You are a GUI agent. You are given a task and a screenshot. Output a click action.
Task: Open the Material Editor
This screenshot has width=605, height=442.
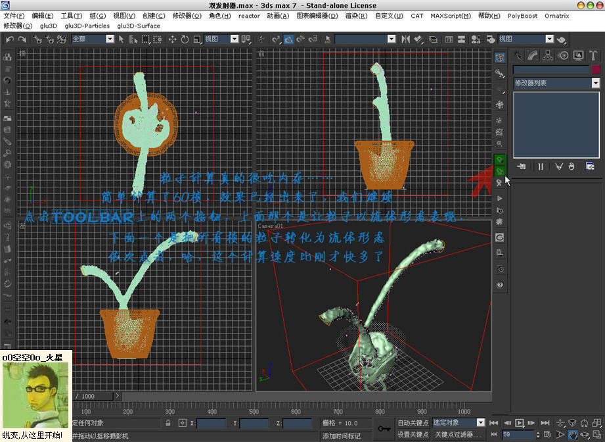click(x=476, y=39)
